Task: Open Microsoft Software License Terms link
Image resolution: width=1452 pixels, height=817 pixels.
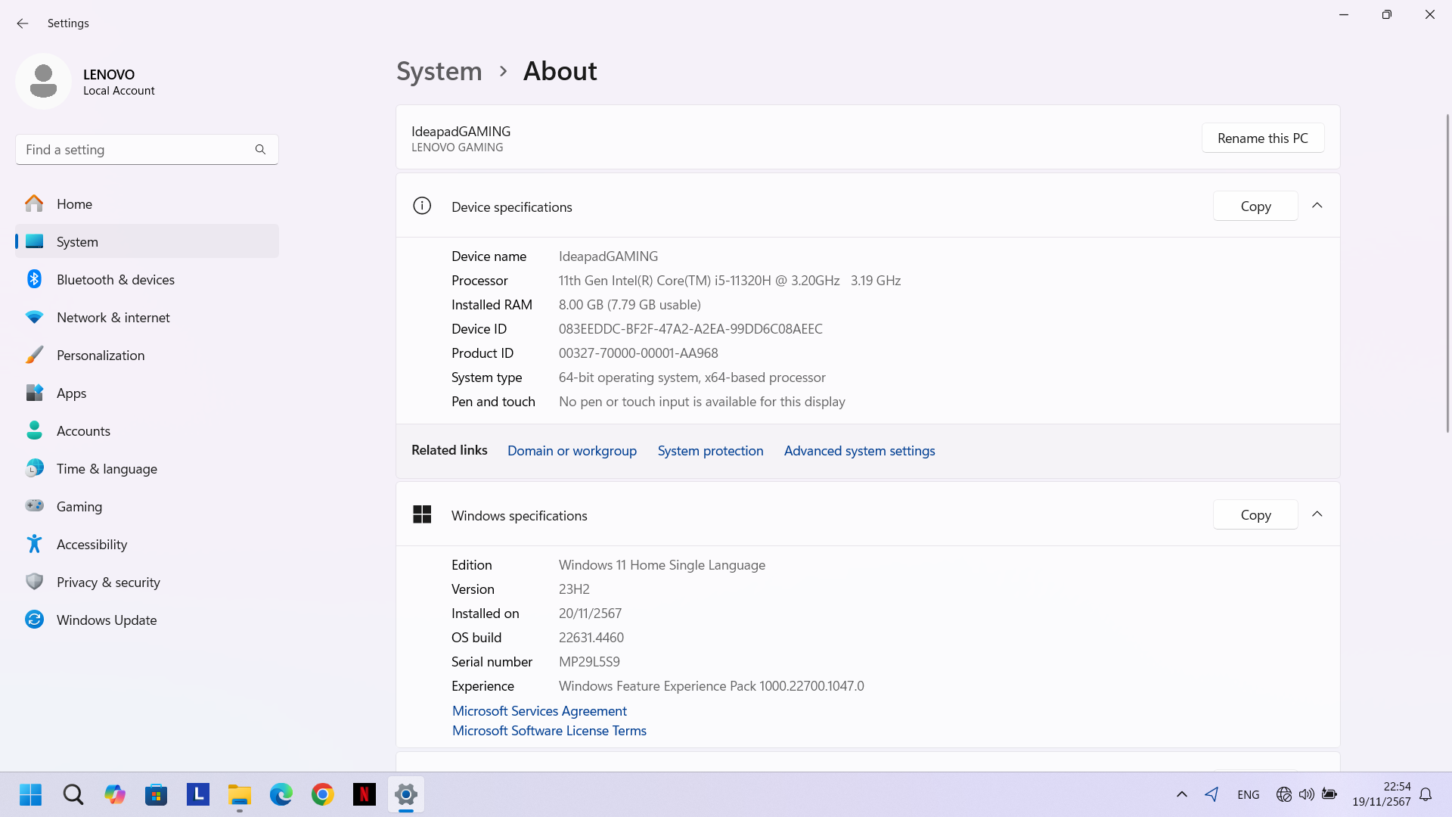Action: point(549,731)
